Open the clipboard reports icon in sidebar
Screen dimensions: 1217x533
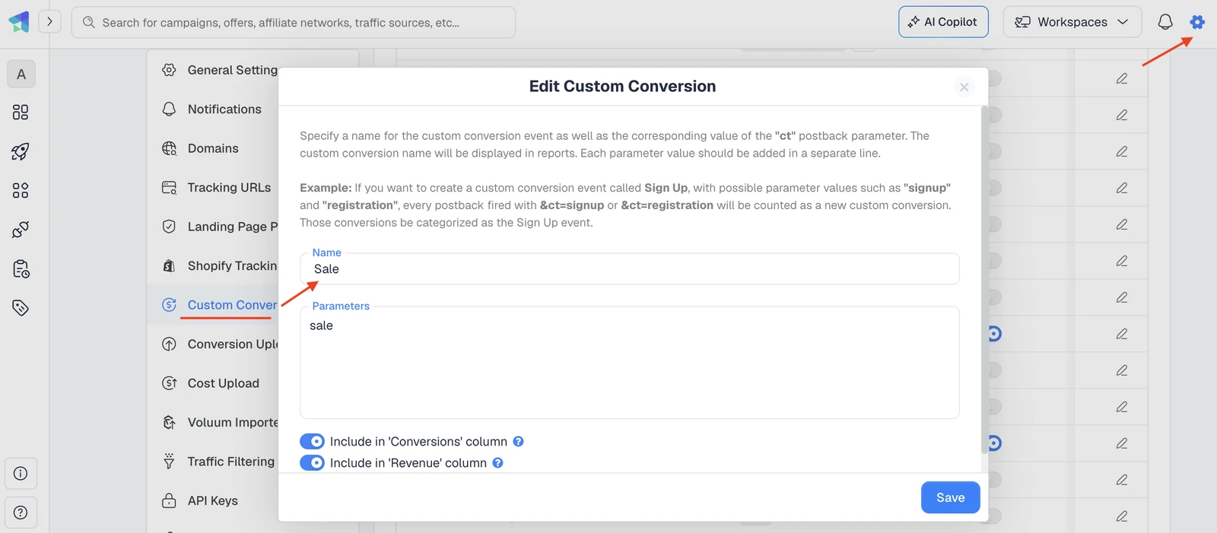click(21, 268)
